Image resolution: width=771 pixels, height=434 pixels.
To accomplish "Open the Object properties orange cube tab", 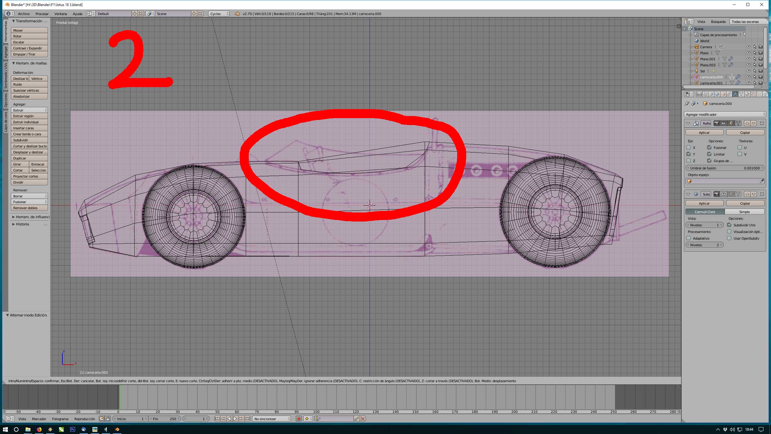I will pos(723,94).
